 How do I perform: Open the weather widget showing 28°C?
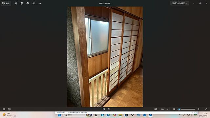pyautogui.click(x=10, y=115)
